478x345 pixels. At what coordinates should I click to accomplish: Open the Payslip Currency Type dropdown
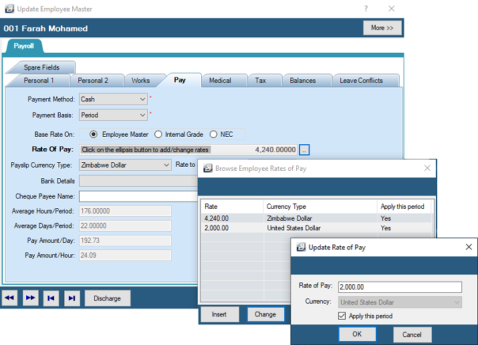(125, 165)
